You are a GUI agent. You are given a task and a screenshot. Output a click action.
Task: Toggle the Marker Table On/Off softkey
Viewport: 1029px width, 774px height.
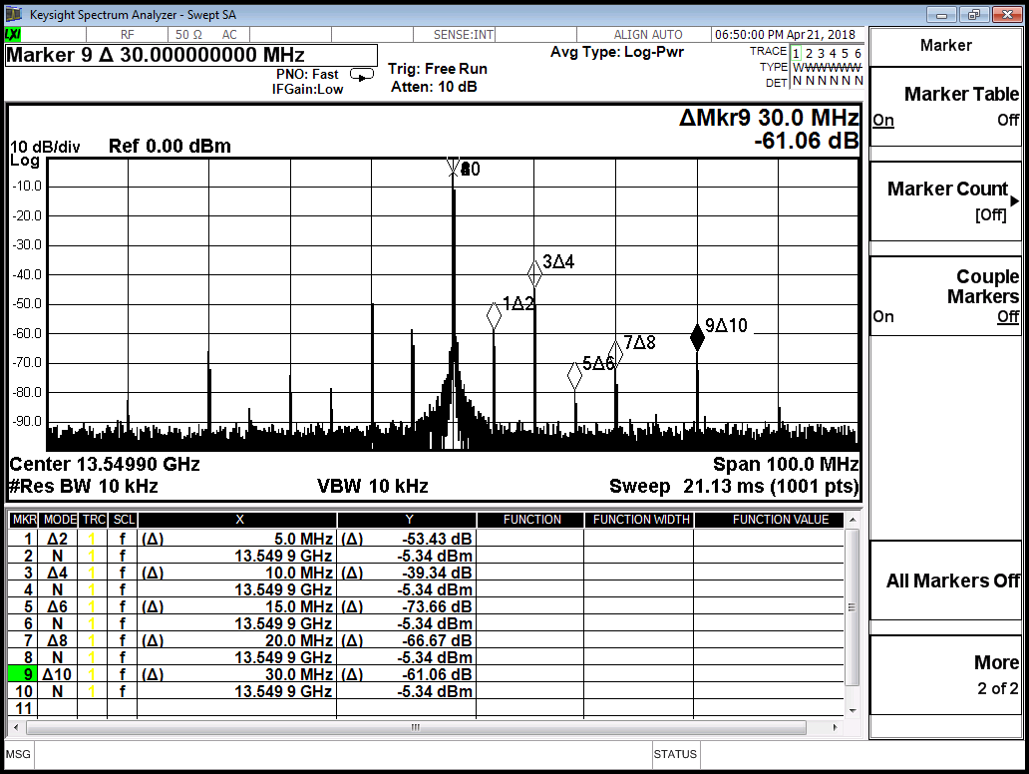[945, 107]
